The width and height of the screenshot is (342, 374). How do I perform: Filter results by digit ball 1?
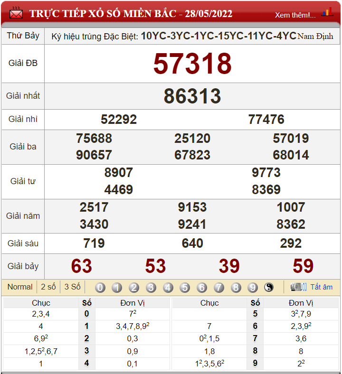point(117,288)
